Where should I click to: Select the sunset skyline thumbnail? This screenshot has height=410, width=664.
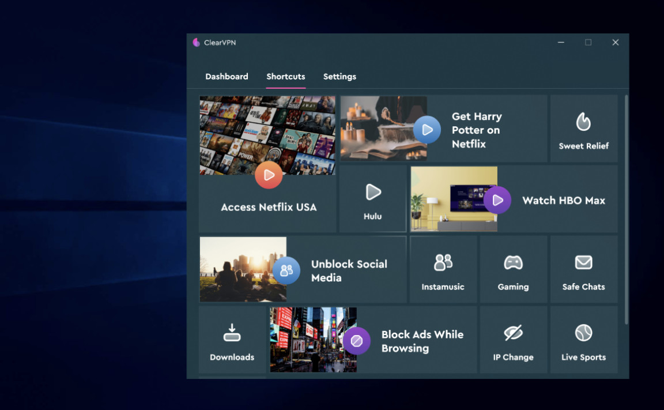(x=243, y=269)
